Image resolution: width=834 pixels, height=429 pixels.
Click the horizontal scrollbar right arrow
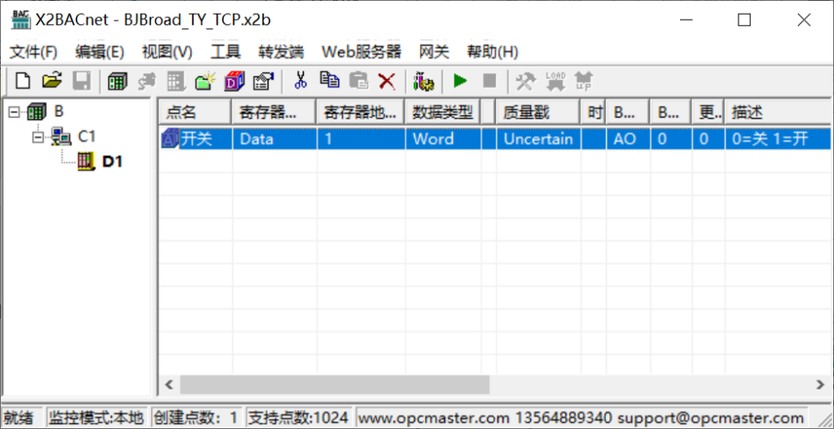821,384
